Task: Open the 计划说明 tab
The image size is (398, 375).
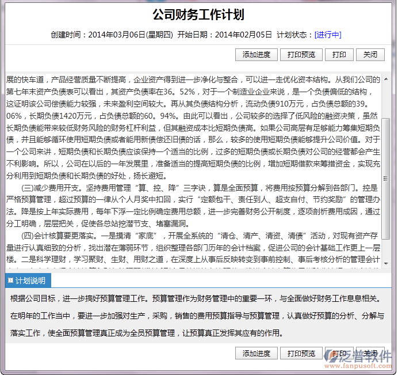Action: 29,281
